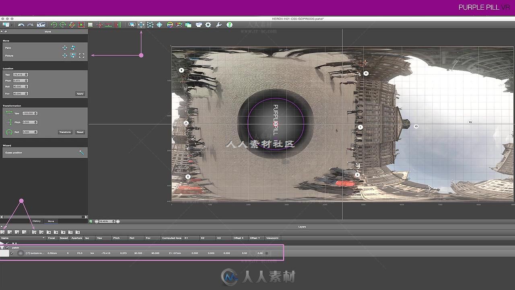Viewport: 515px width, 290px height.
Task: Click the Picture rotate arrows icon
Action: coord(73,56)
